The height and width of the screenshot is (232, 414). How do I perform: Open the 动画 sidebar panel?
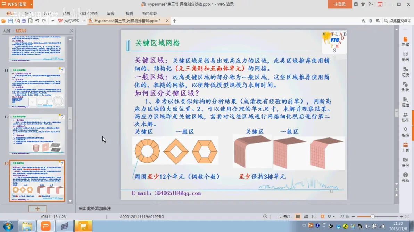pyautogui.click(x=405, y=57)
